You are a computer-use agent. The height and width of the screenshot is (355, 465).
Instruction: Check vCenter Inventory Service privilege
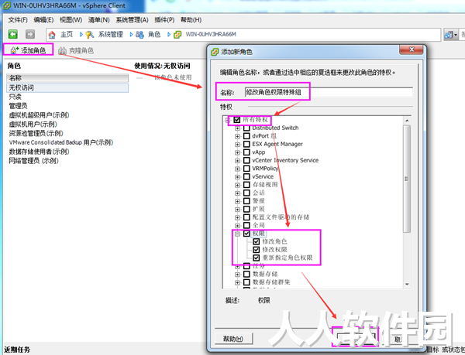pos(246,160)
